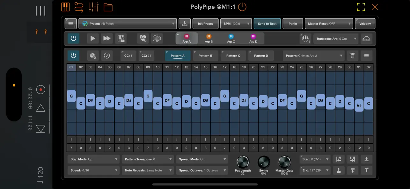The height and width of the screenshot is (189, 410).
Task: Open the hamburger menu next to the trash icon
Action: pyautogui.click(x=366, y=55)
